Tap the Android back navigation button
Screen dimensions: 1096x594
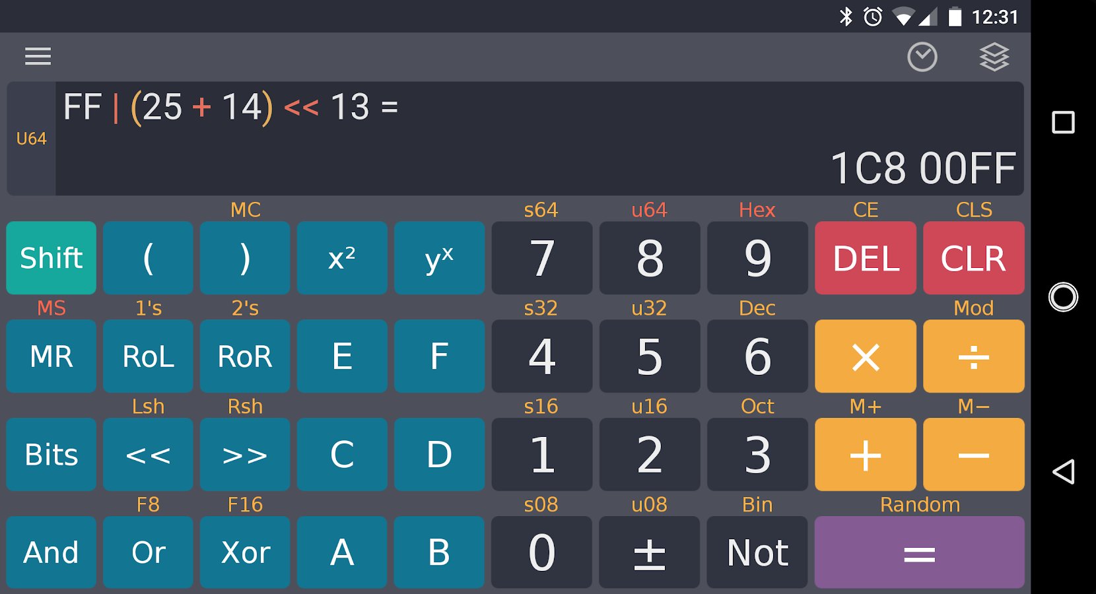point(1063,471)
